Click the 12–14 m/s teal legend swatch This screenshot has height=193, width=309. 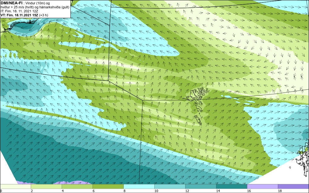tap(201, 186)
